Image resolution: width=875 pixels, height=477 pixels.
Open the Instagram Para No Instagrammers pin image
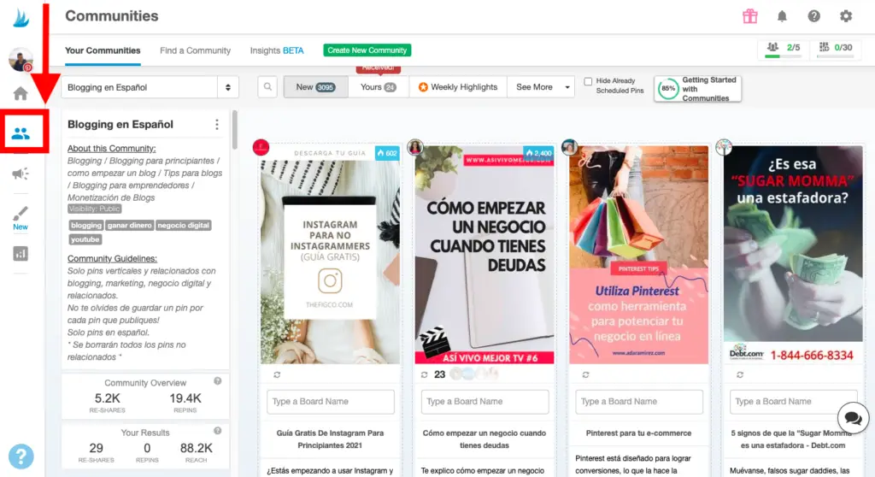click(331, 256)
